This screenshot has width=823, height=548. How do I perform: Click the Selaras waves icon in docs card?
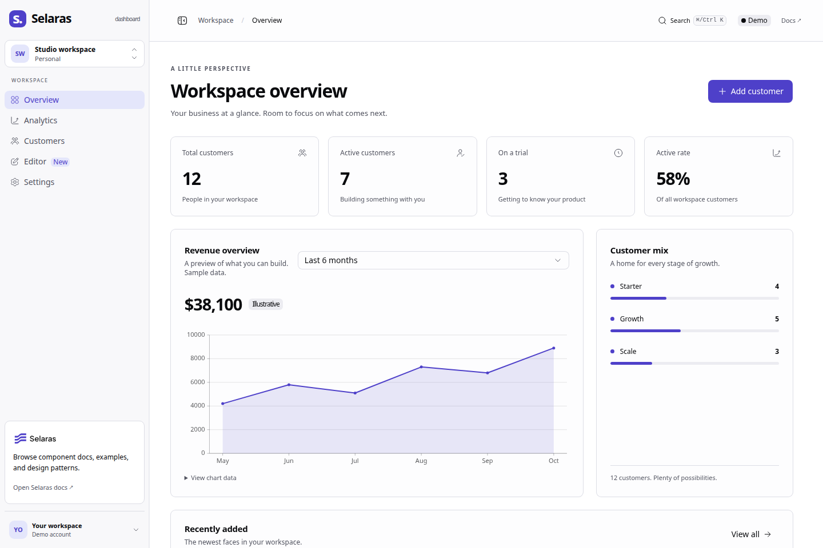click(20, 438)
